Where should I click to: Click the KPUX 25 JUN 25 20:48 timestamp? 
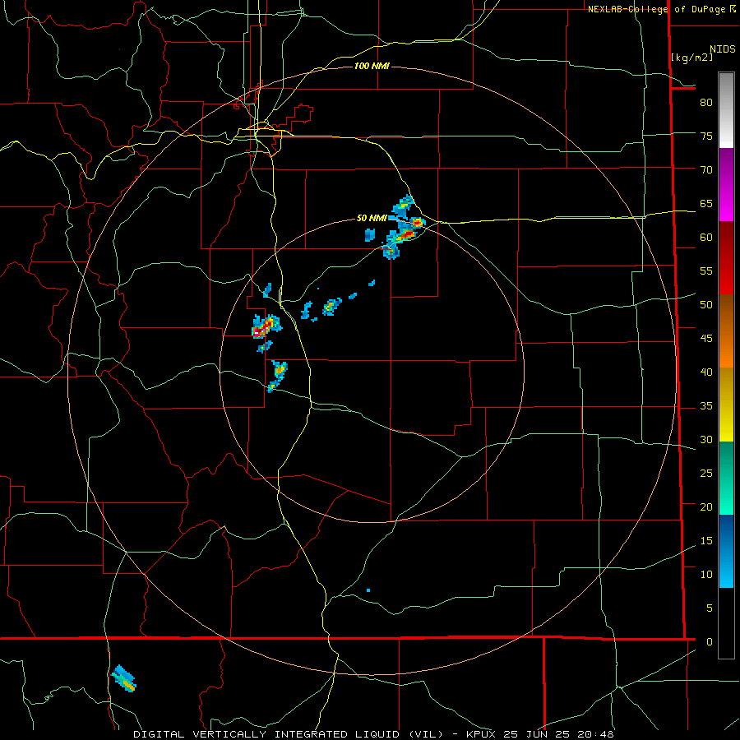tap(540, 734)
